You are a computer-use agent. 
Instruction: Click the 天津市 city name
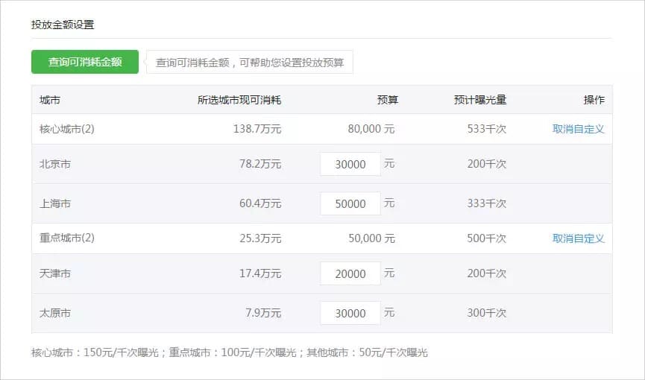pyautogui.click(x=55, y=273)
